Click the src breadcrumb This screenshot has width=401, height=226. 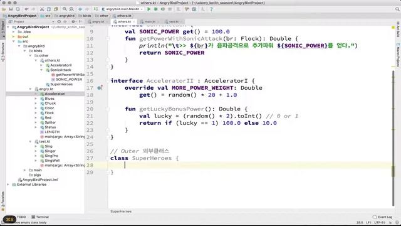coord(46,16)
